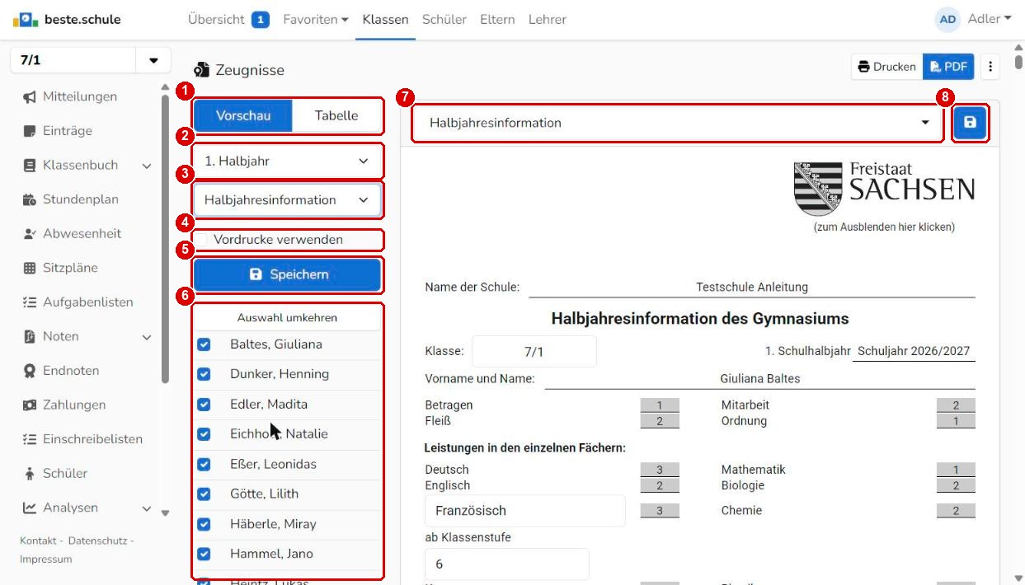Click the Abwesenheit person icon
The image size is (1025, 585).
coord(30,234)
